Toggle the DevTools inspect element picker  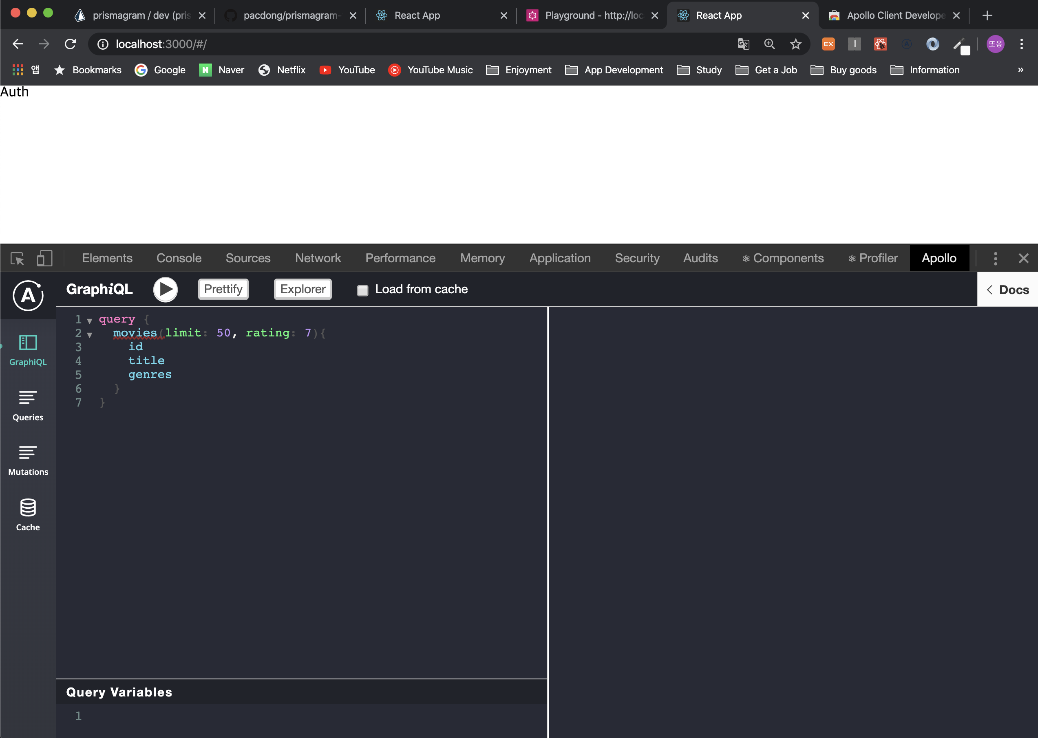18,259
